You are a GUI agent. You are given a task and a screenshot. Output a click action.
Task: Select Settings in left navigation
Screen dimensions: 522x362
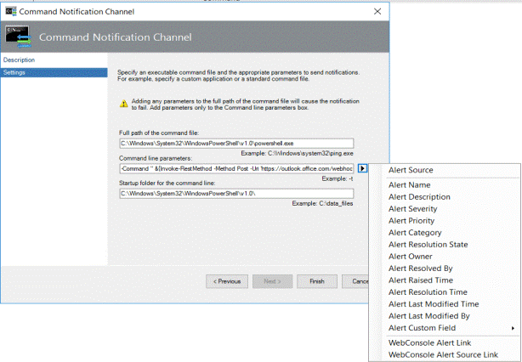click(15, 72)
